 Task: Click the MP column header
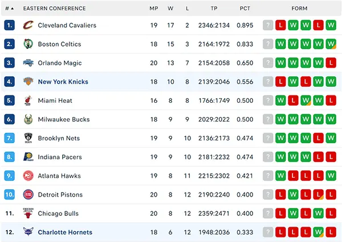[153, 9]
